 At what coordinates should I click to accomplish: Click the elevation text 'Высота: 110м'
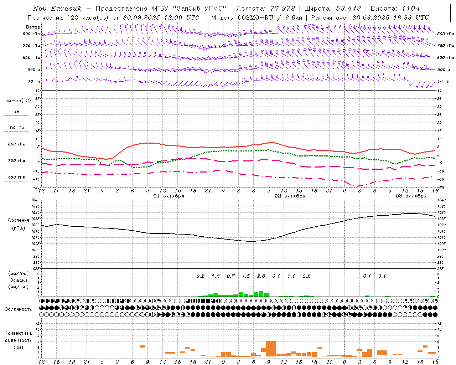click(x=395, y=9)
